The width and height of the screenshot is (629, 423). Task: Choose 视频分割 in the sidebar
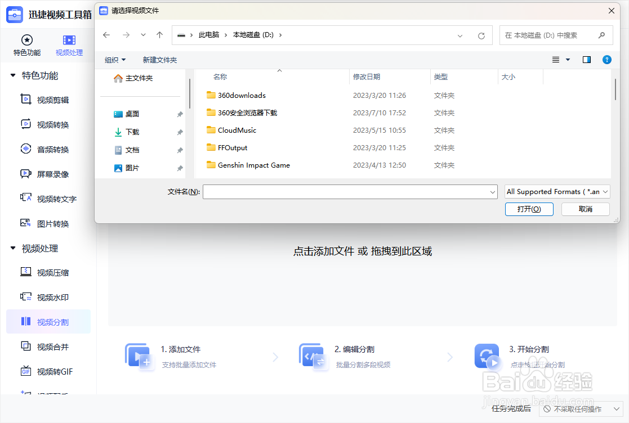pyautogui.click(x=48, y=322)
